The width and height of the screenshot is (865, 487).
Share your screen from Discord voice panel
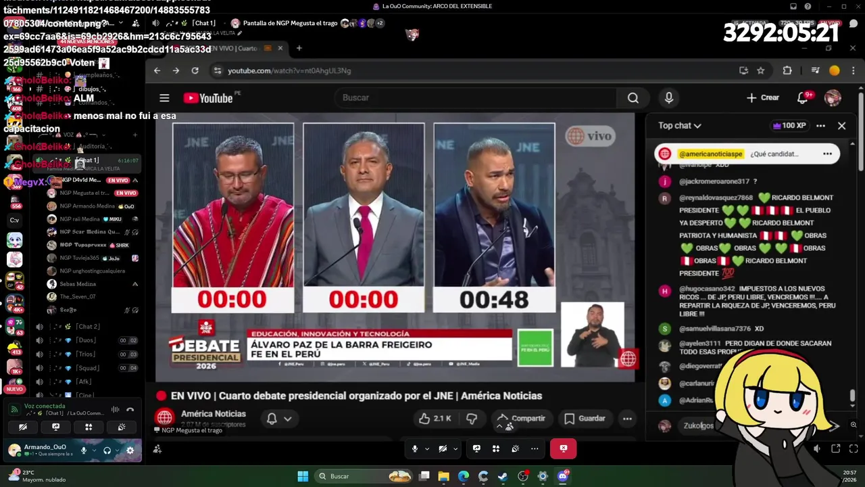coord(56,427)
